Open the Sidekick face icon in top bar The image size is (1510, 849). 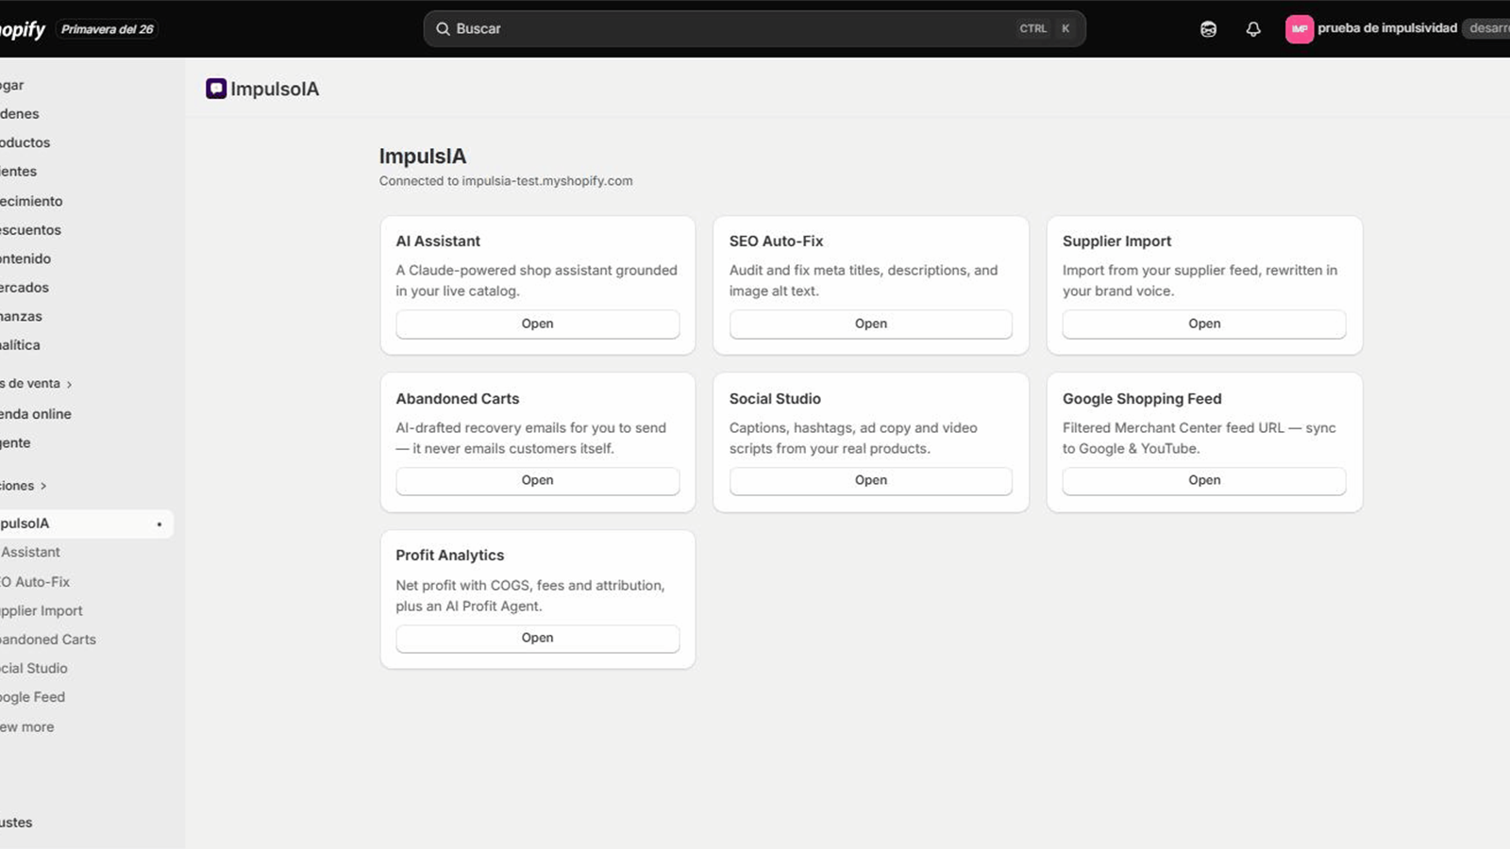pyautogui.click(x=1208, y=29)
